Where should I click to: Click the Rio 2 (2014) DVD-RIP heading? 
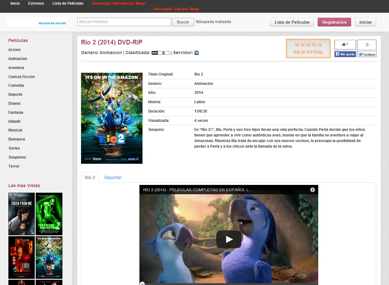(112, 43)
